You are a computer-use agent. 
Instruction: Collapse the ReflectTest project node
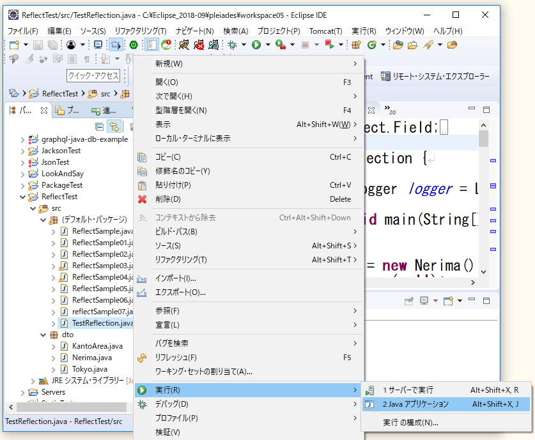(22, 197)
